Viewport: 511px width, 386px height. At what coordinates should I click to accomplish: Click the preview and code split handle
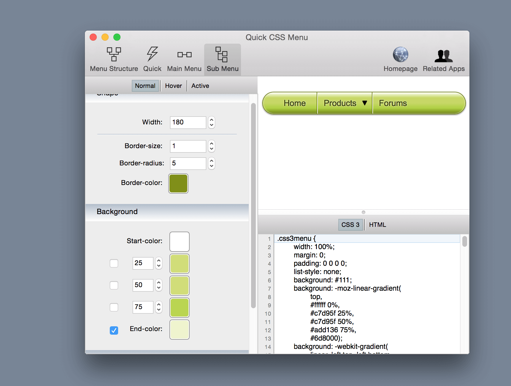tap(364, 212)
